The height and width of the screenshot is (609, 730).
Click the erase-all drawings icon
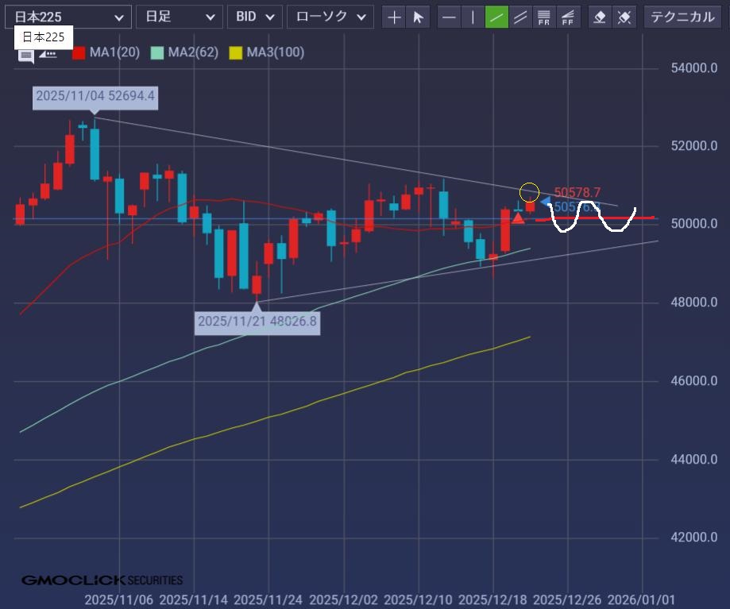point(625,17)
